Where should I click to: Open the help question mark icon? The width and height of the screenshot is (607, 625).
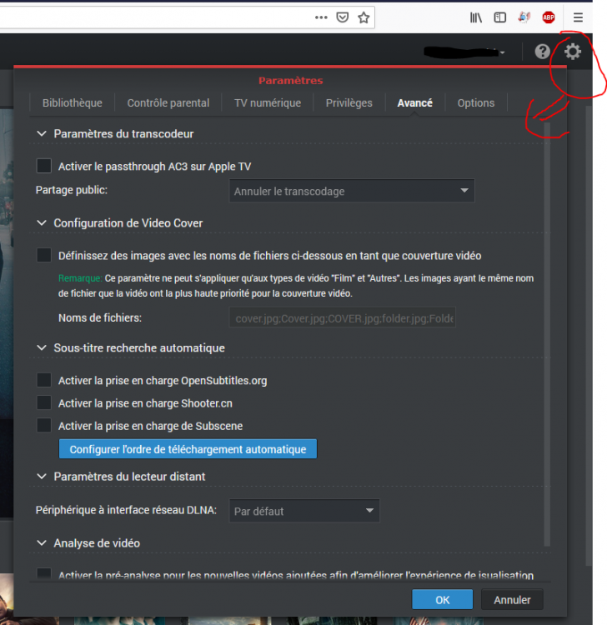click(543, 52)
